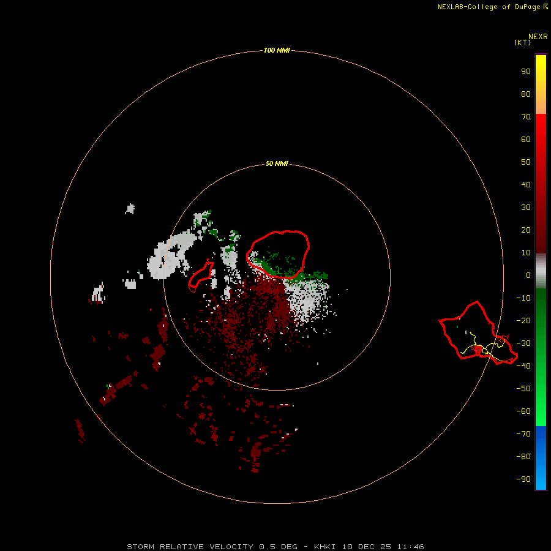
Task: Select the bright red segment of color bar
Action: coord(541,184)
